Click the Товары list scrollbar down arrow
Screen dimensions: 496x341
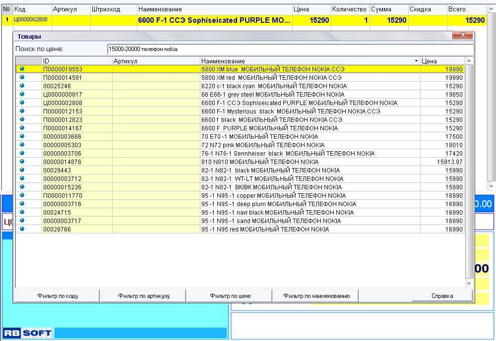pos(469,284)
